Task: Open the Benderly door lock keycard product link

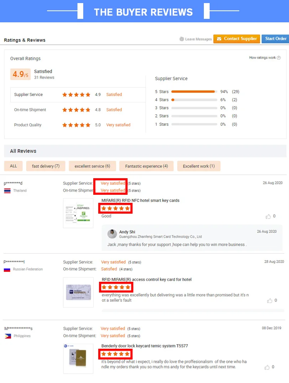Action: [x=145, y=346]
